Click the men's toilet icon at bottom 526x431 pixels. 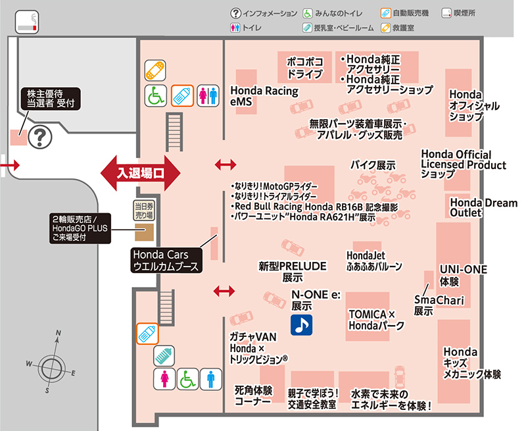pos(210,379)
